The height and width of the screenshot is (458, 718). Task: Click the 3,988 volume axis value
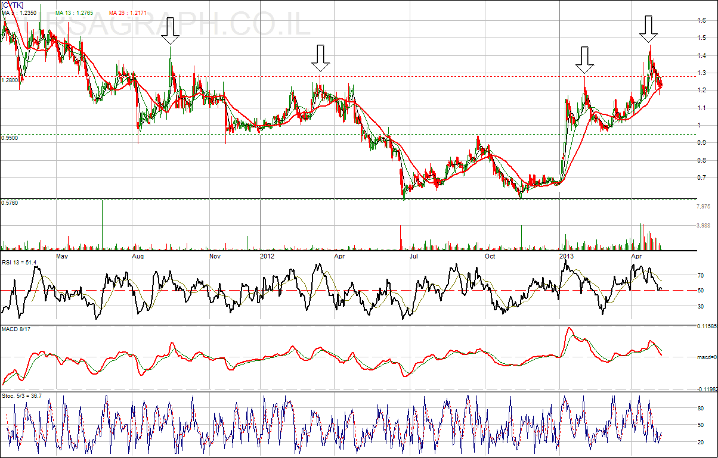[x=704, y=225]
